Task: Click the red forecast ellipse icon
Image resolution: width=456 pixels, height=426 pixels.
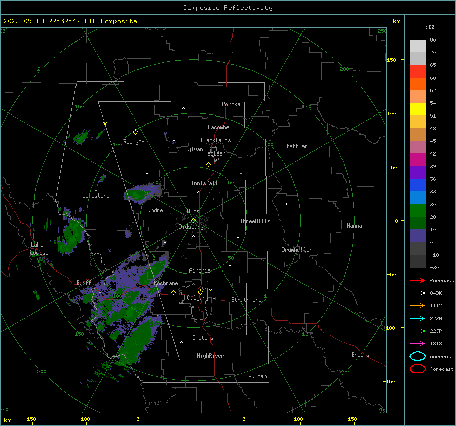Action: click(x=417, y=369)
